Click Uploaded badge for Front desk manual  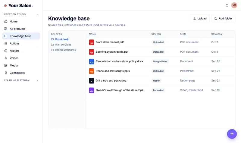click(158, 42)
